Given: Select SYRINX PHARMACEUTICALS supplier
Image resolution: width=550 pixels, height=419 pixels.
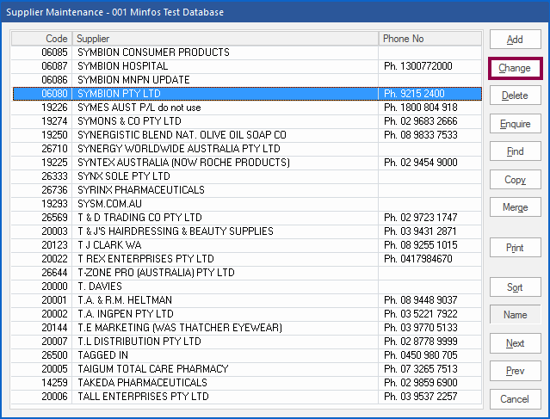Looking at the screenshot, I should [x=246, y=189].
